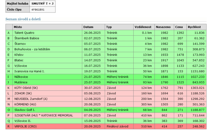
Task: Select the KÚTY Oširíd (SK) race entry
Action: click(26, 88)
